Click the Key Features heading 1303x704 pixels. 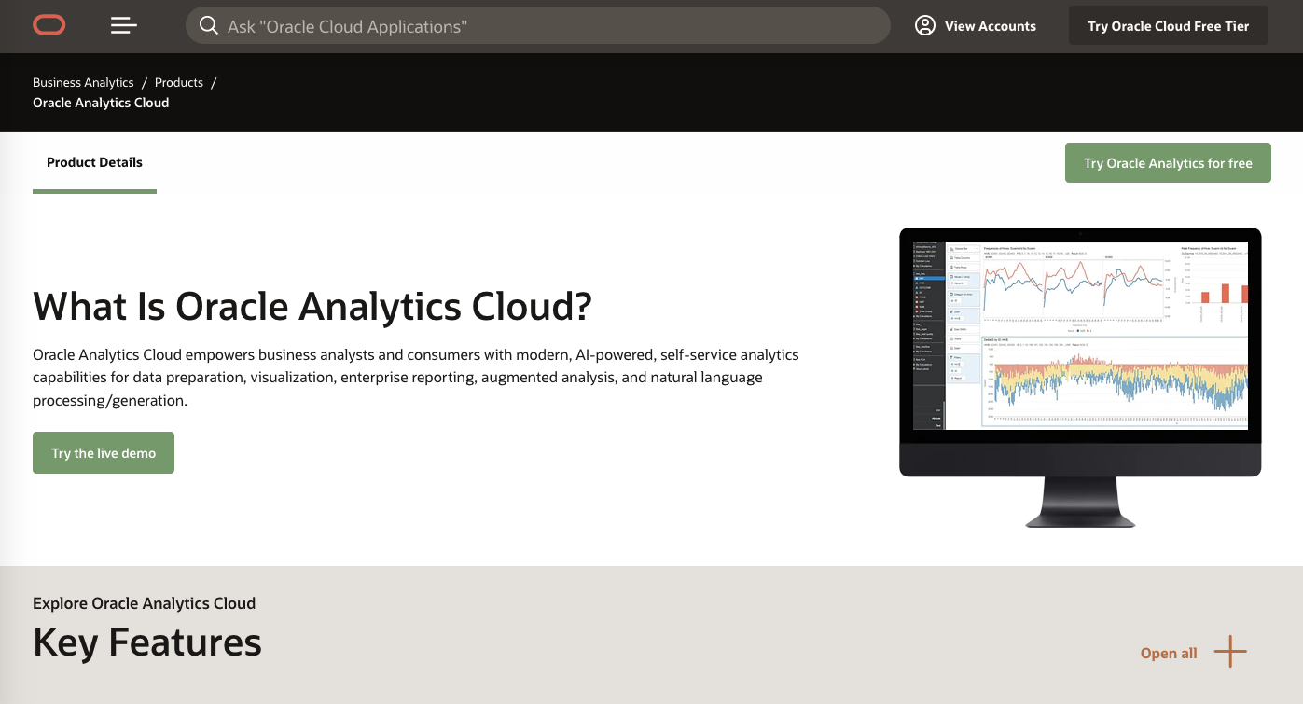coord(147,642)
